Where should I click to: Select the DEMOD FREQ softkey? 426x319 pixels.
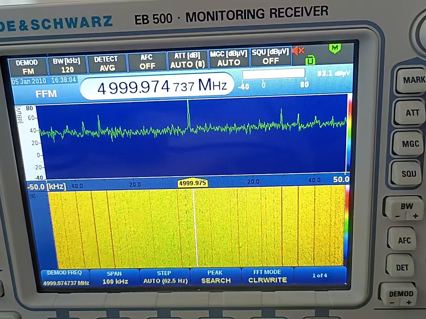tap(65, 278)
